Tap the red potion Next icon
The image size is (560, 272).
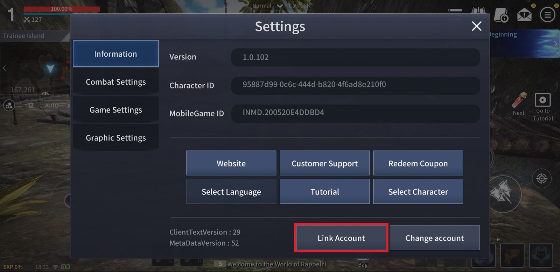tap(519, 101)
